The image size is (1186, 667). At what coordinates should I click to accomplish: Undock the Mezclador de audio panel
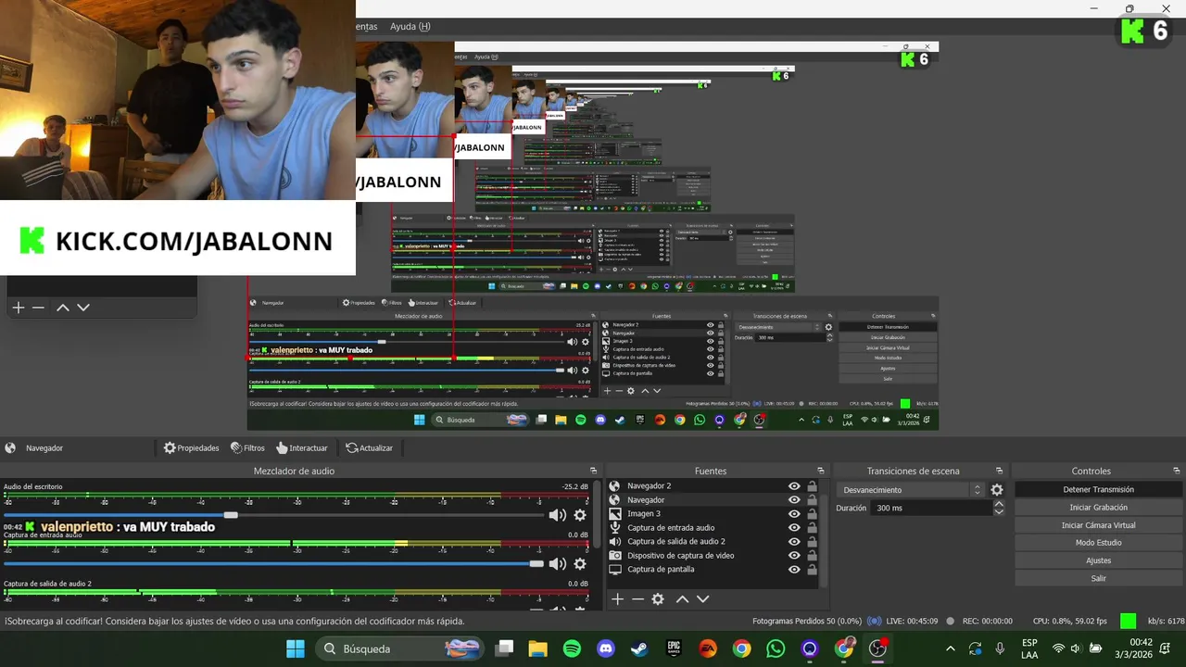pyautogui.click(x=594, y=471)
